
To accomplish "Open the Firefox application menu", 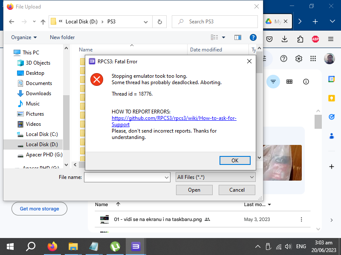I will 330,39.
